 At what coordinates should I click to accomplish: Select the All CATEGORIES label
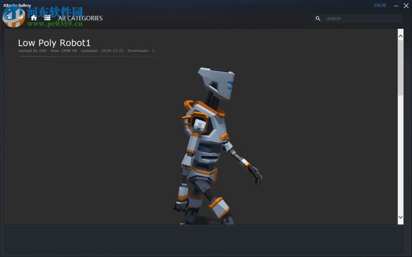(x=80, y=18)
